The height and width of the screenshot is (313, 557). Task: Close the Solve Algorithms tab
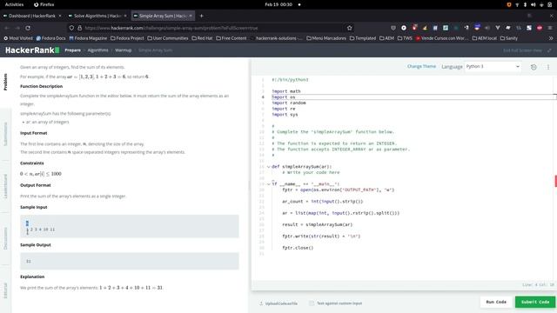click(x=125, y=16)
